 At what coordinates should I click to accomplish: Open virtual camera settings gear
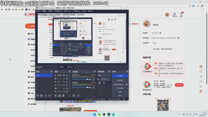pyautogui.click(x=127, y=84)
